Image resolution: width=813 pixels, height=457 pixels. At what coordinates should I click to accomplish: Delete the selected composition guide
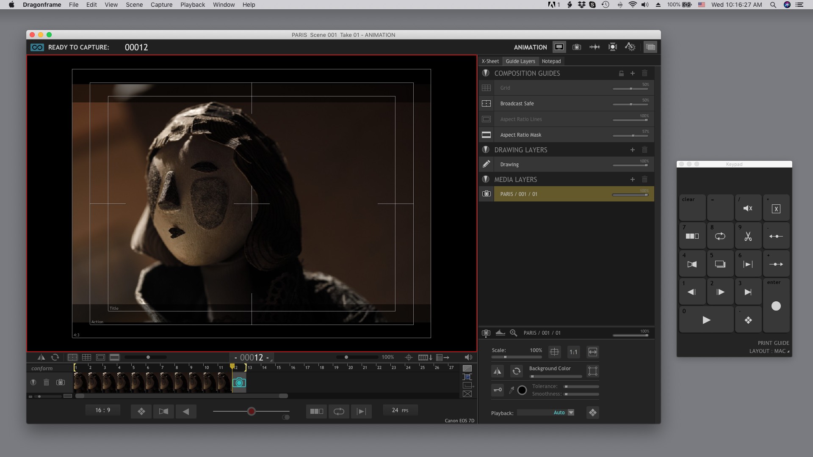[x=644, y=73]
